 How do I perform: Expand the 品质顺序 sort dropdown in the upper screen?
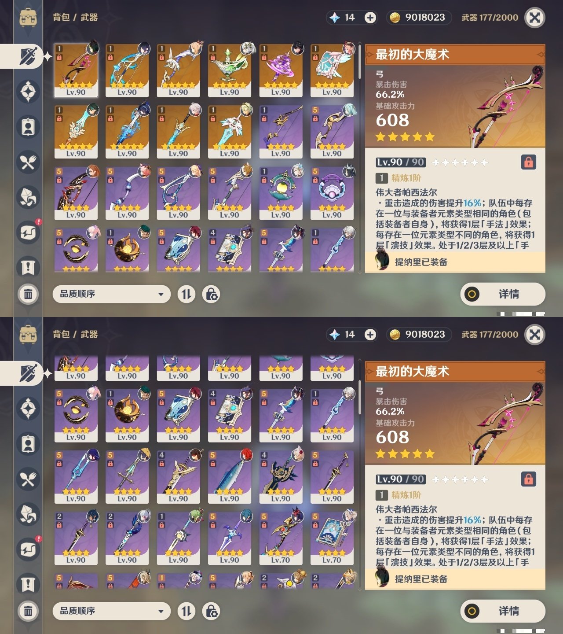click(112, 294)
